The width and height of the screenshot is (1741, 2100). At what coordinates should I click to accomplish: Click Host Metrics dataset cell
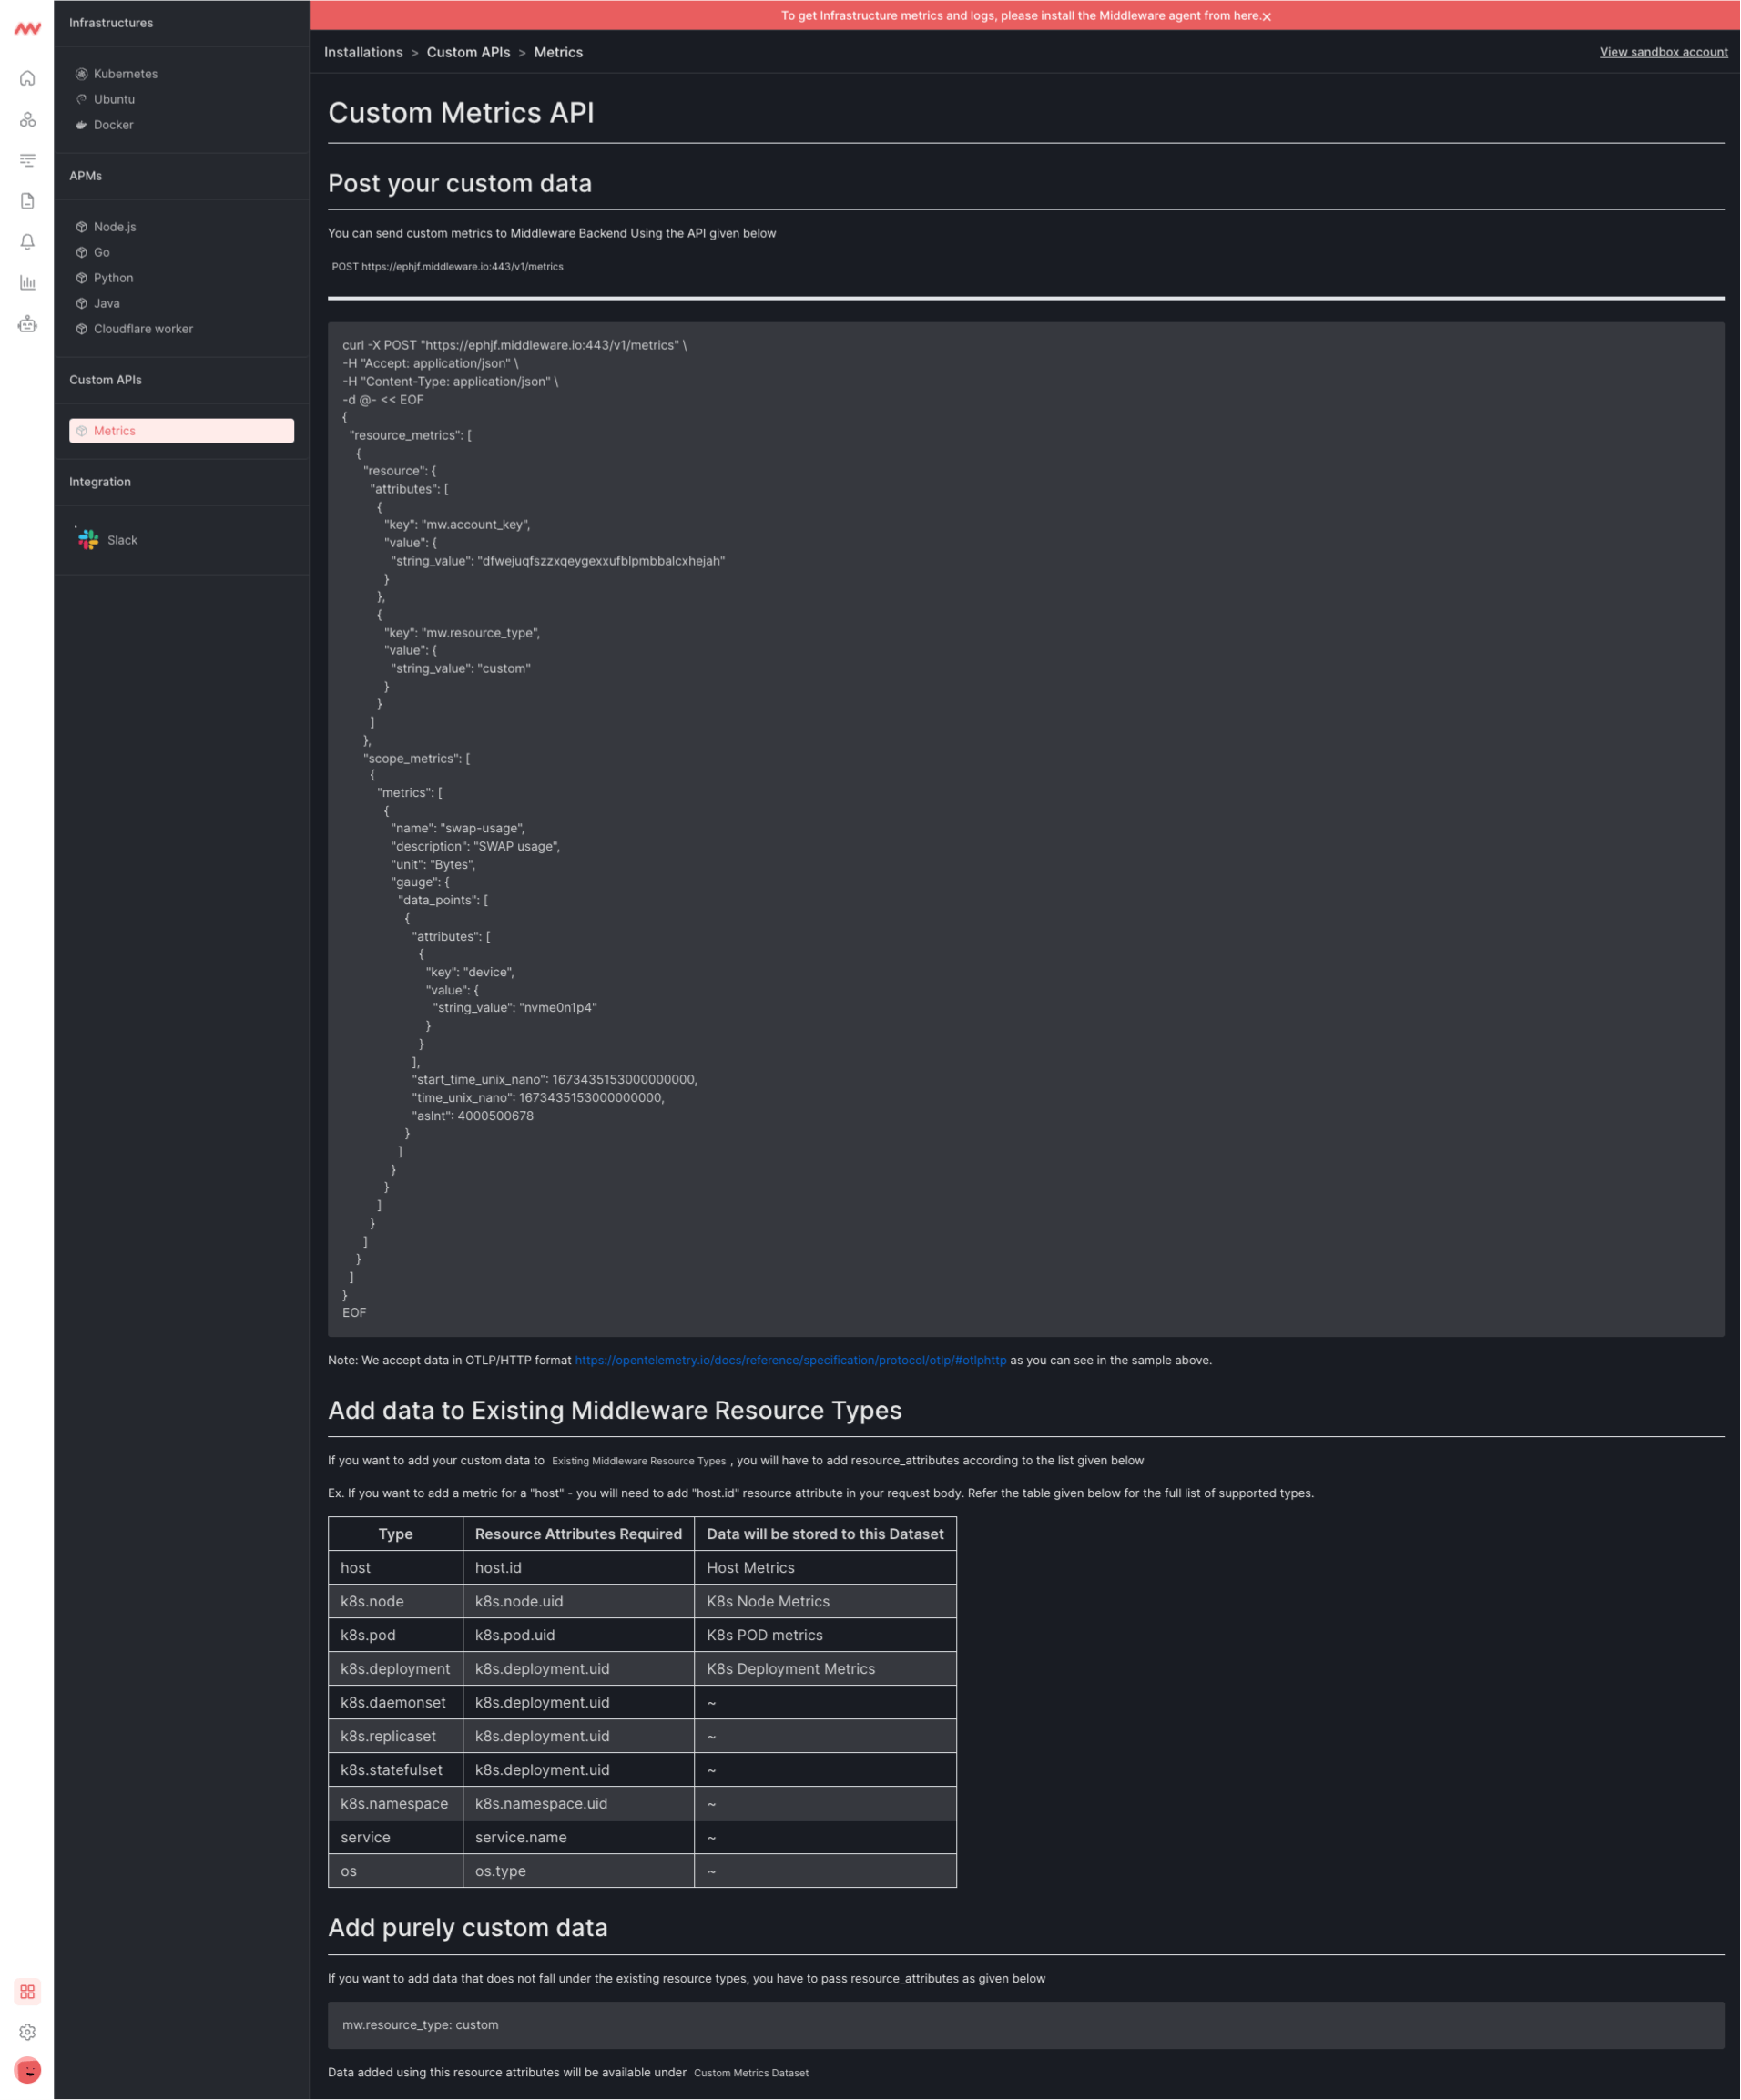point(825,1568)
